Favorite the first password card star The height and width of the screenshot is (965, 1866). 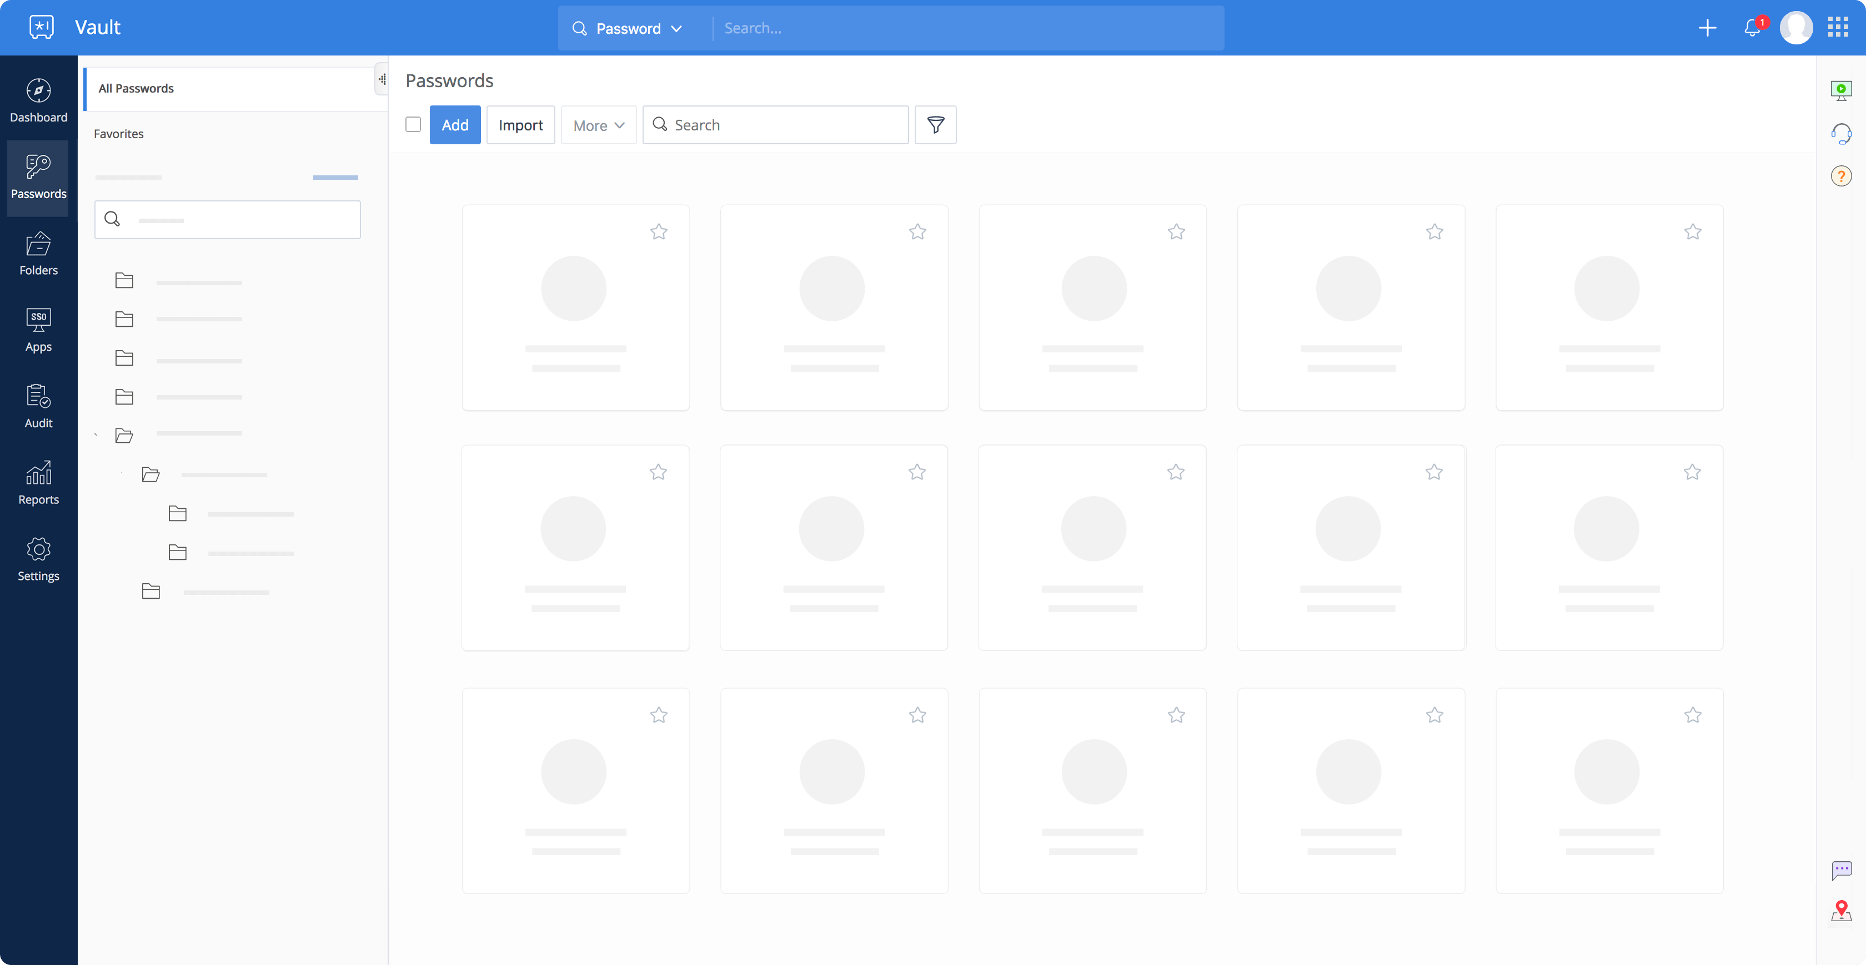(x=659, y=231)
